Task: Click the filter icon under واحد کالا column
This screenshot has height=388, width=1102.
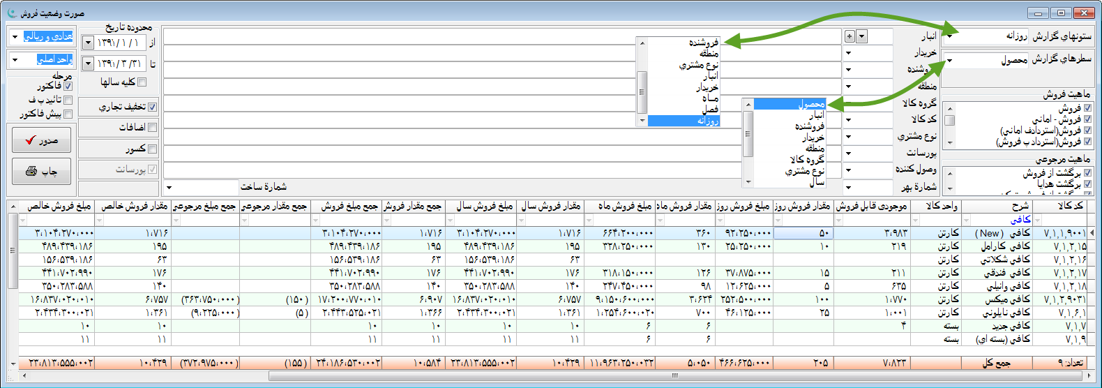Action: pos(916,221)
